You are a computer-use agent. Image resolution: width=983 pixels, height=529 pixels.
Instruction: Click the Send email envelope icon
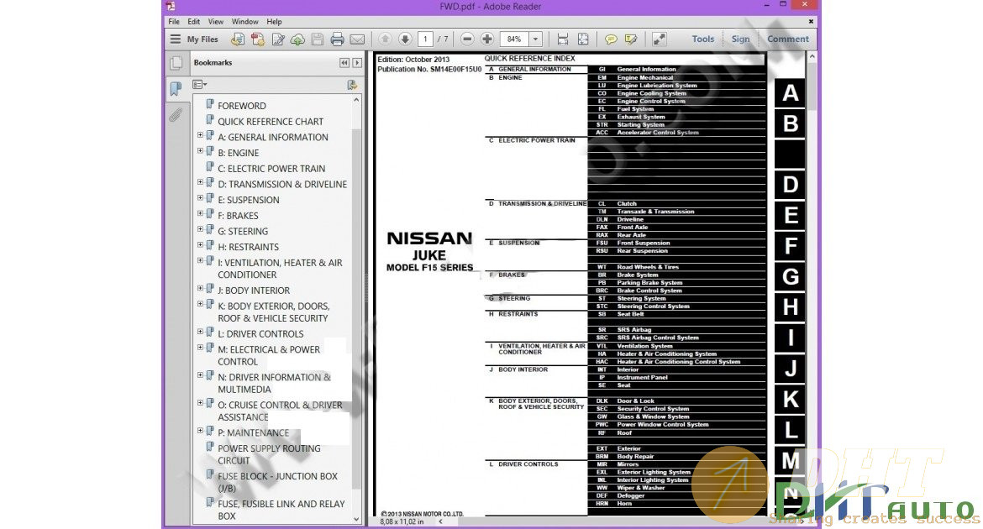pyautogui.click(x=357, y=39)
